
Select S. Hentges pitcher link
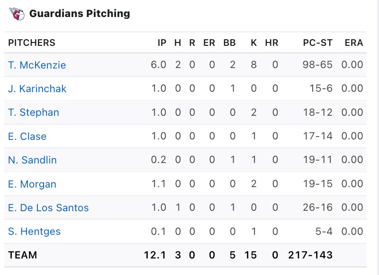click(34, 232)
